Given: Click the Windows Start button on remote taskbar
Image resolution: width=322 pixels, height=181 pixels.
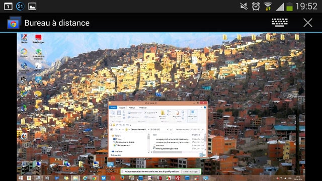Looking at the screenshot, I should point(21,178).
